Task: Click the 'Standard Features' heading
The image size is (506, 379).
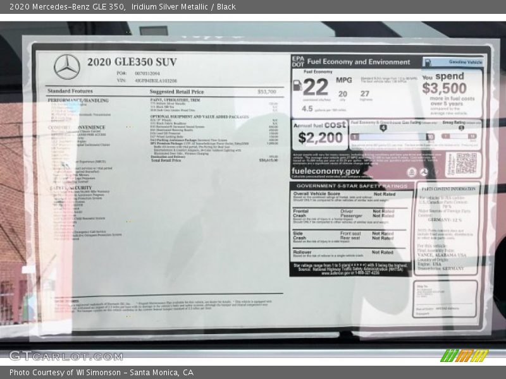Action: click(x=70, y=91)
